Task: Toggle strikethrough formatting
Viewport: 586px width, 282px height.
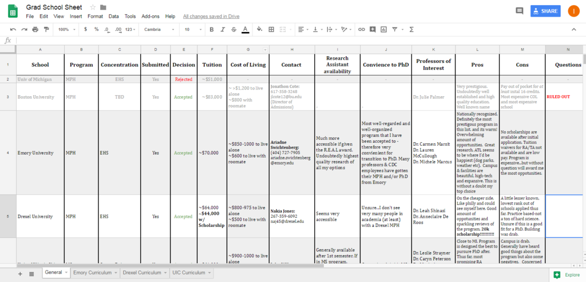Action: click(234, 29)
